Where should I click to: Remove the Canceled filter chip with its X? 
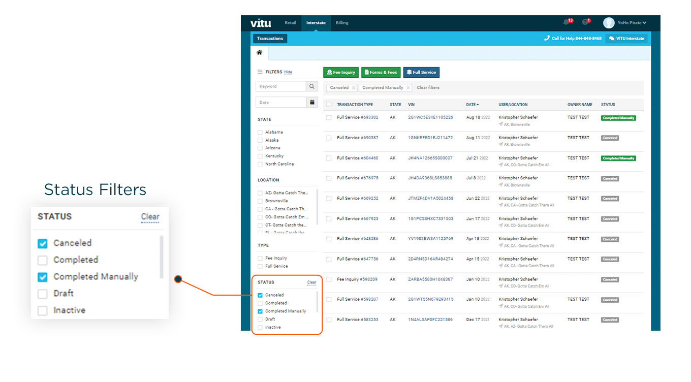tap(354, 88)
